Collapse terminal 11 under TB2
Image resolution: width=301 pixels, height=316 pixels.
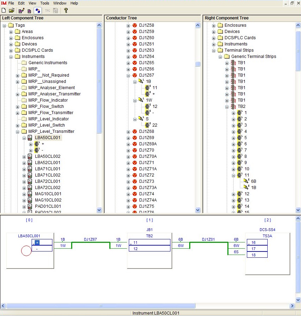click(x=233, y=176)
